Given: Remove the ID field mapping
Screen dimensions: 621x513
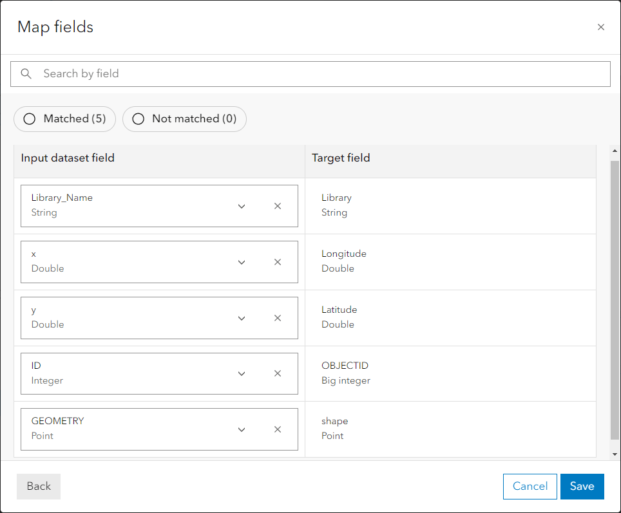Looking at the screenshot, I should [278, 373].
